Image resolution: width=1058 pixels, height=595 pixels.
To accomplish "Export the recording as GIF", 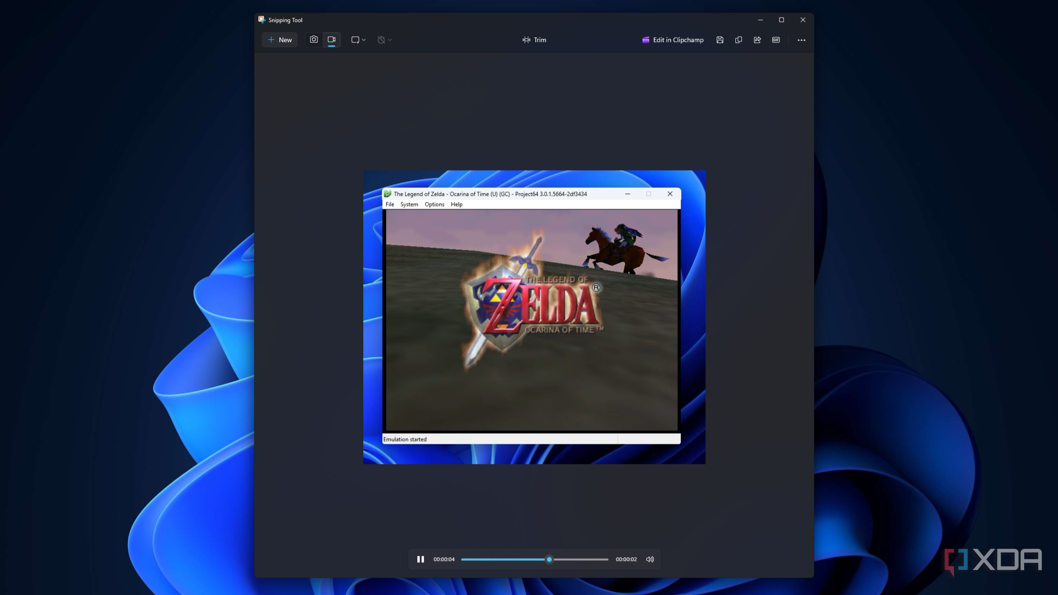I will tap(776, 40).
